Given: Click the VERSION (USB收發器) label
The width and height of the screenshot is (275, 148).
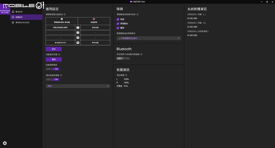Looking at the screenshot, I should (x=198, y=31).
